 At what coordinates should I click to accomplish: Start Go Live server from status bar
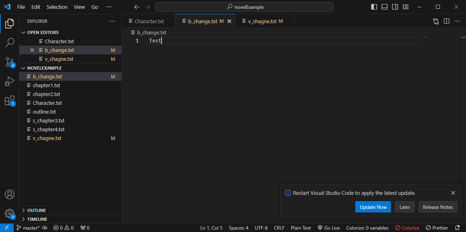point(328,228)
